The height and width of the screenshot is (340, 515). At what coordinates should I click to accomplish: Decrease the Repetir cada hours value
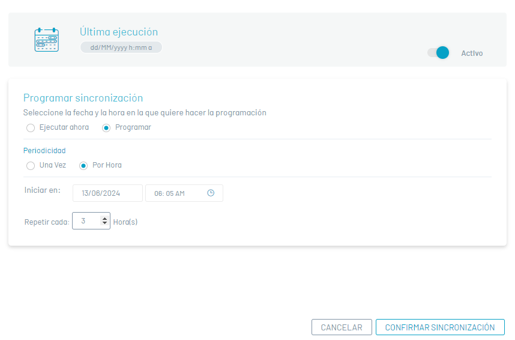(104, 223)
